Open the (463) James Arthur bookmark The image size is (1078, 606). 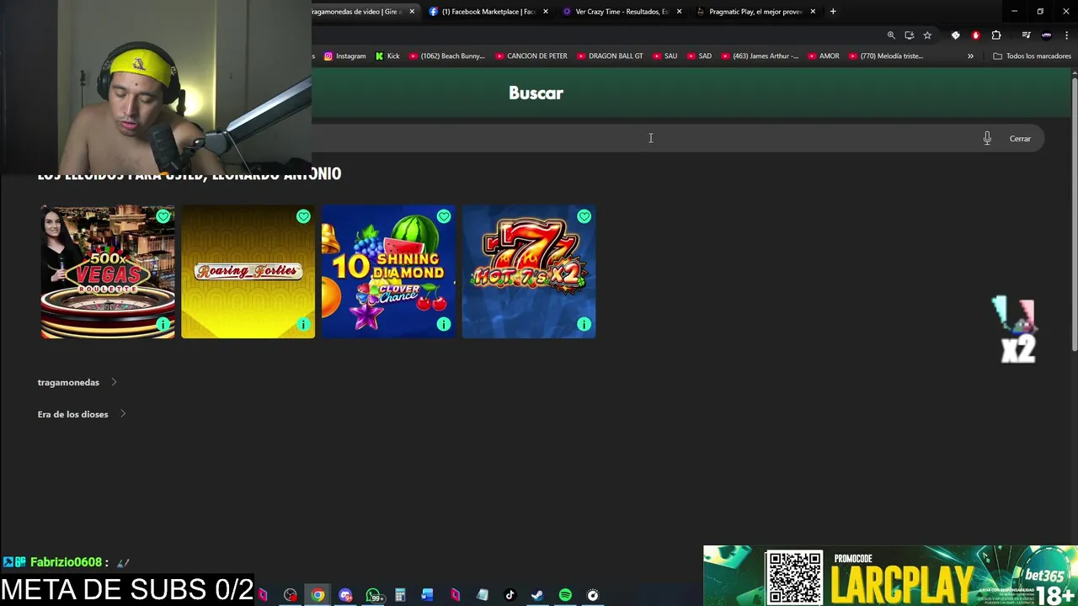click(760, 56)
